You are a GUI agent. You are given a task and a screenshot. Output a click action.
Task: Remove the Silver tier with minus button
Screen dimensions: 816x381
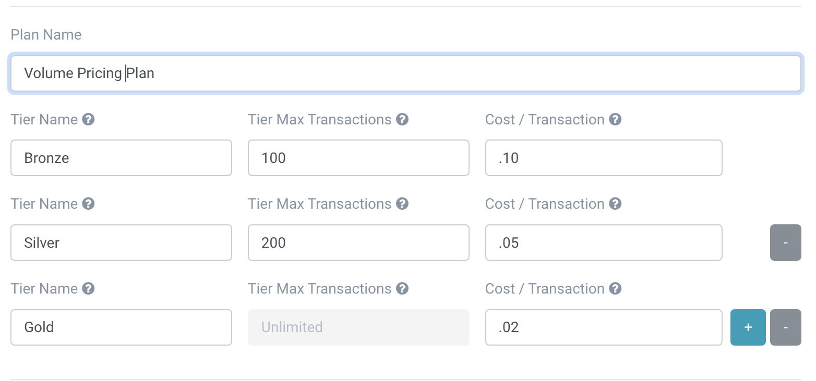click(x=785, y=243)
